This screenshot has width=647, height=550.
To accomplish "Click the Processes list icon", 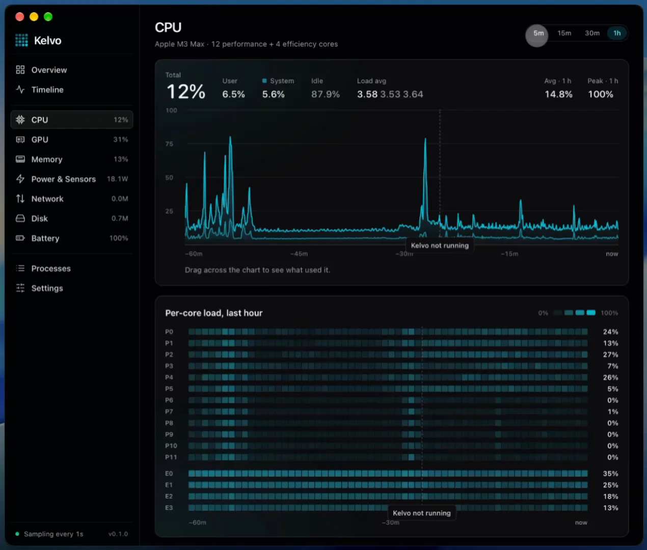I will coord(20,268).
